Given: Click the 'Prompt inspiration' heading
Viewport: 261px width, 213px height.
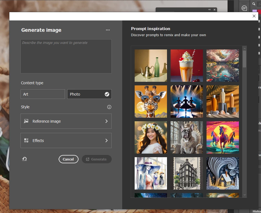Looking at the screenshot, I should pyautogui.click(x=150, y=29).
